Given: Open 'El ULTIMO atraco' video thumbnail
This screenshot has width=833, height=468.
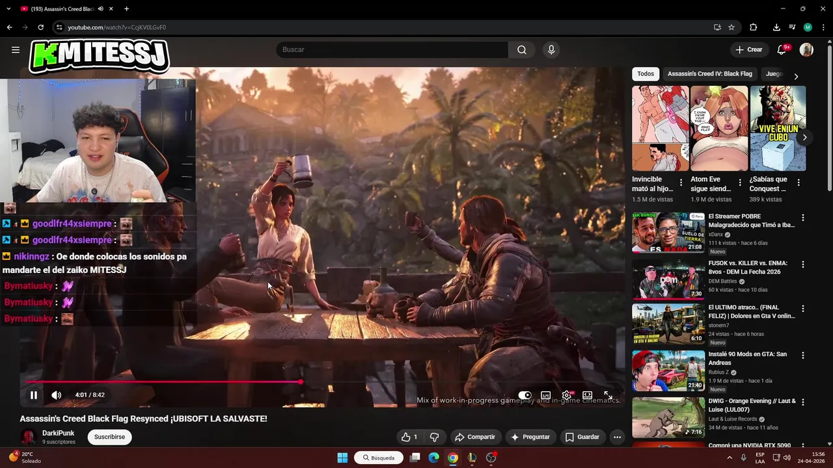Looking at the screenshot, I should click(668, 324).
